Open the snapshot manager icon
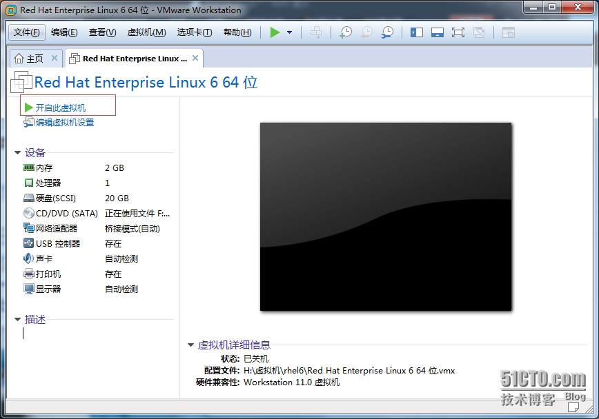 pyautogui.click(x=387, y=32)
